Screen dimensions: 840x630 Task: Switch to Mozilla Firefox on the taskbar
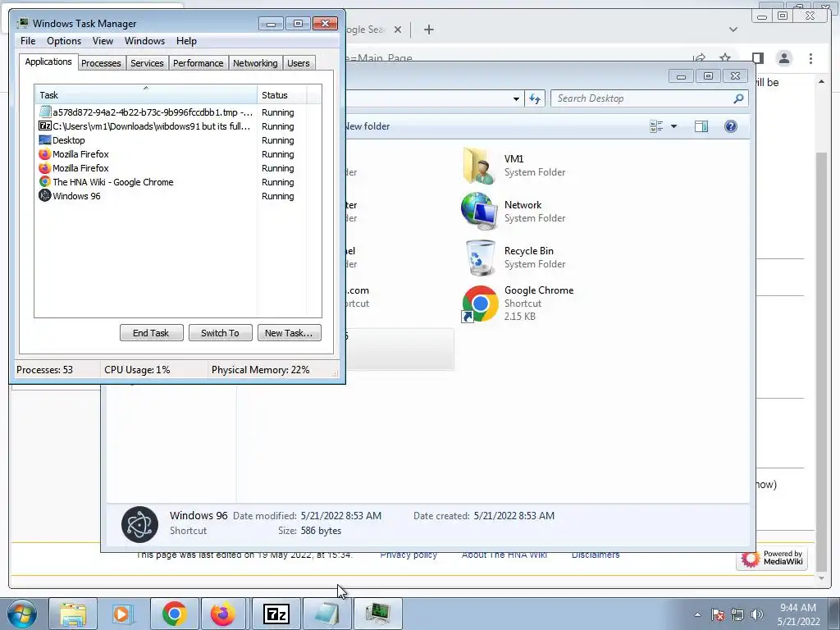(x=223, y=614)
